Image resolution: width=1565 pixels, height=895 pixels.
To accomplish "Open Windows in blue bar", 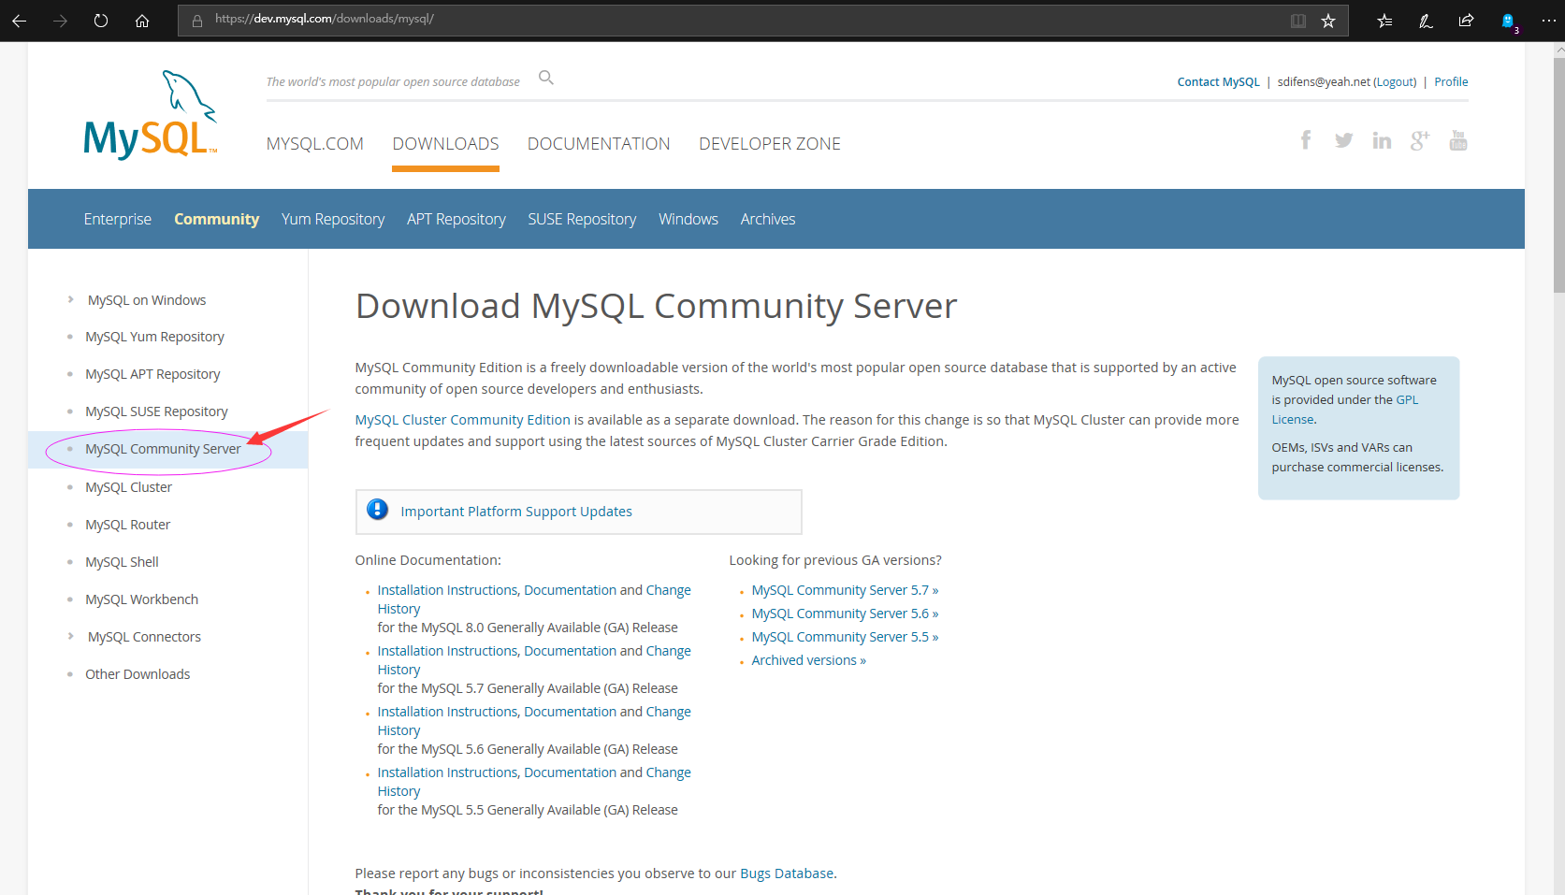I will coord(688,219).
